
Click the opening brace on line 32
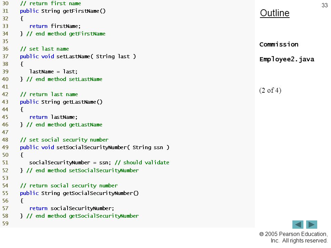coord(22,19)
